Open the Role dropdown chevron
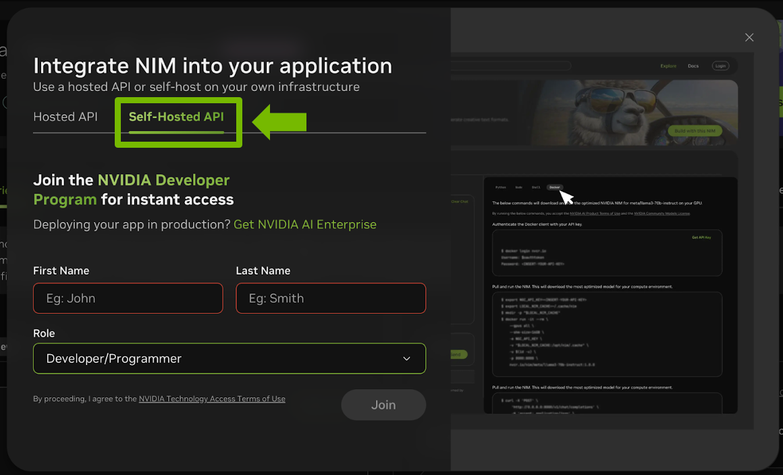This screenshot has width=783, height=475. (406, 358)
